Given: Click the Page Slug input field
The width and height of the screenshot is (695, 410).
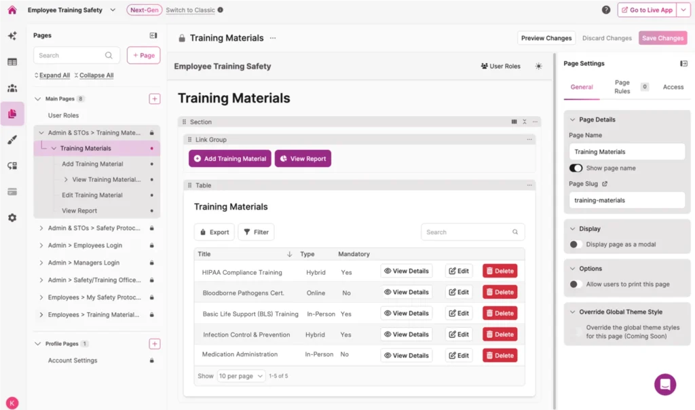Looking at the screenshot, I should coord(626,200).
